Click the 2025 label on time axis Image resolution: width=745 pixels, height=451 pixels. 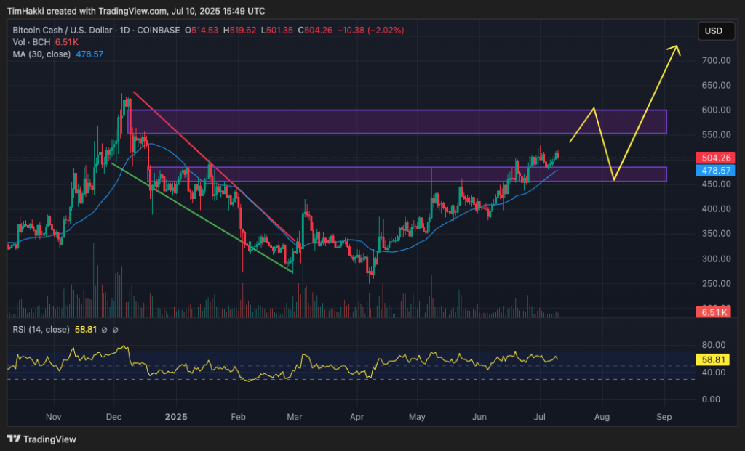177,418
